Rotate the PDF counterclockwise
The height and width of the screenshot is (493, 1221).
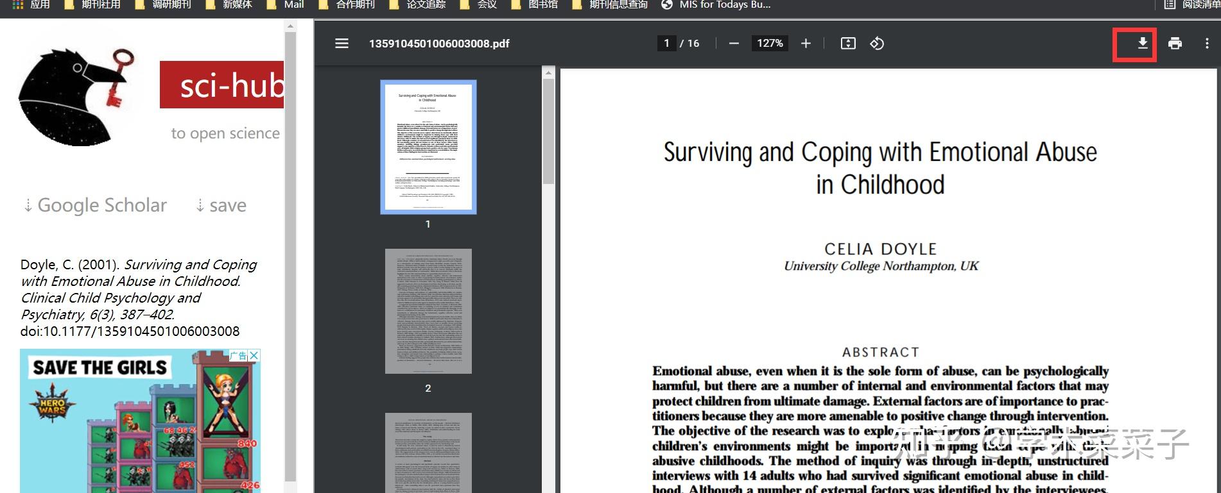877,44
